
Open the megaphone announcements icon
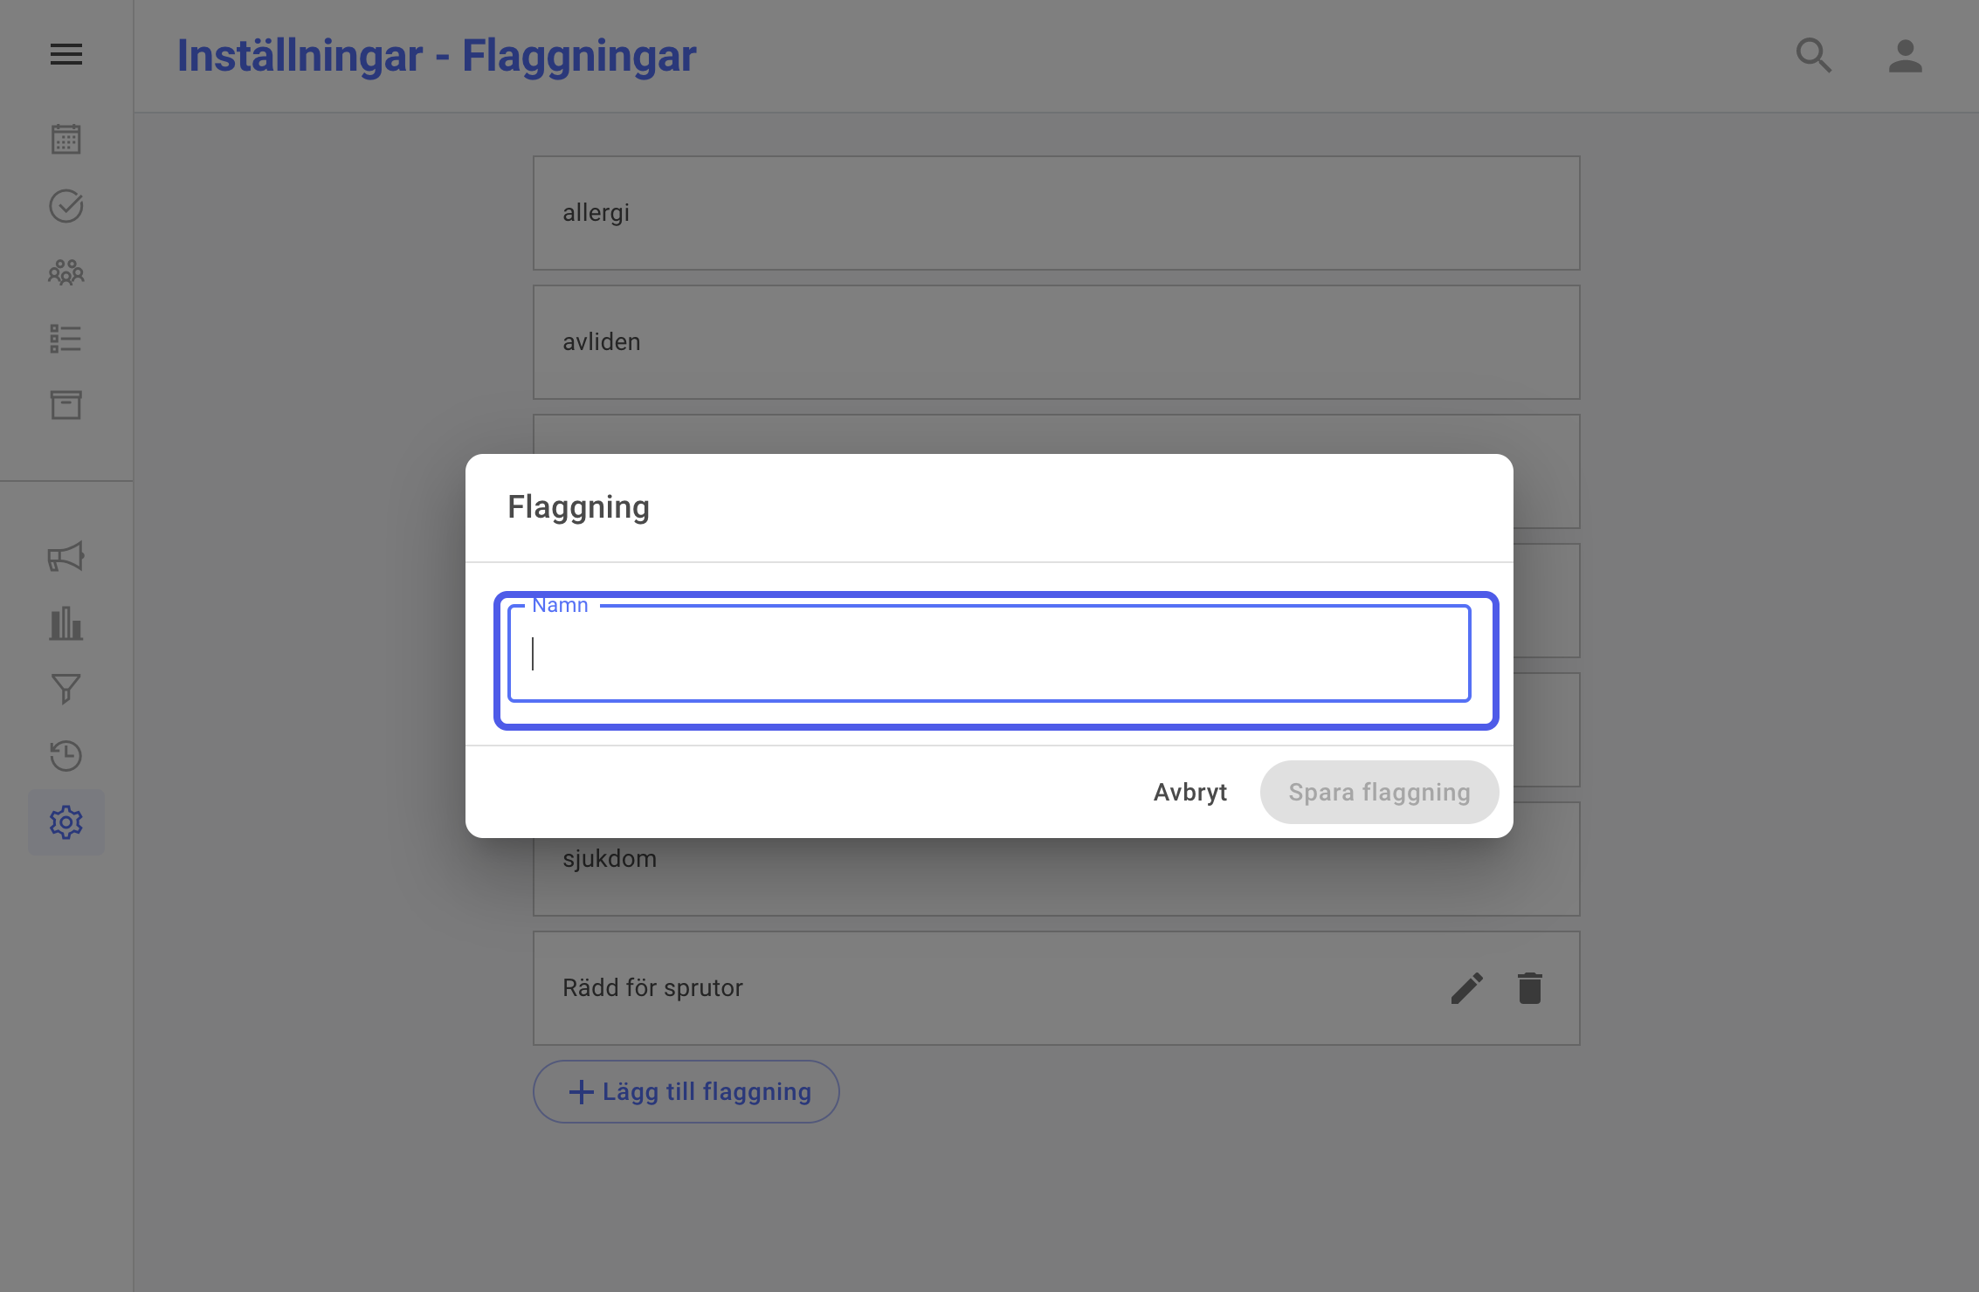66,557
